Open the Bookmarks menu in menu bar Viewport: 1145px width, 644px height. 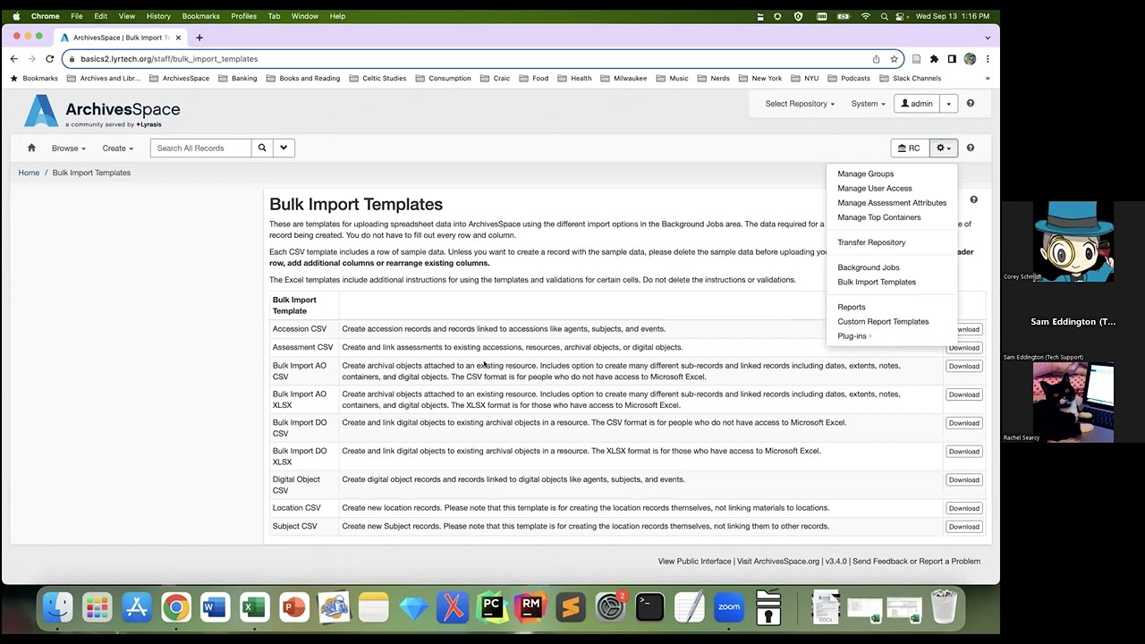[200, 16]
